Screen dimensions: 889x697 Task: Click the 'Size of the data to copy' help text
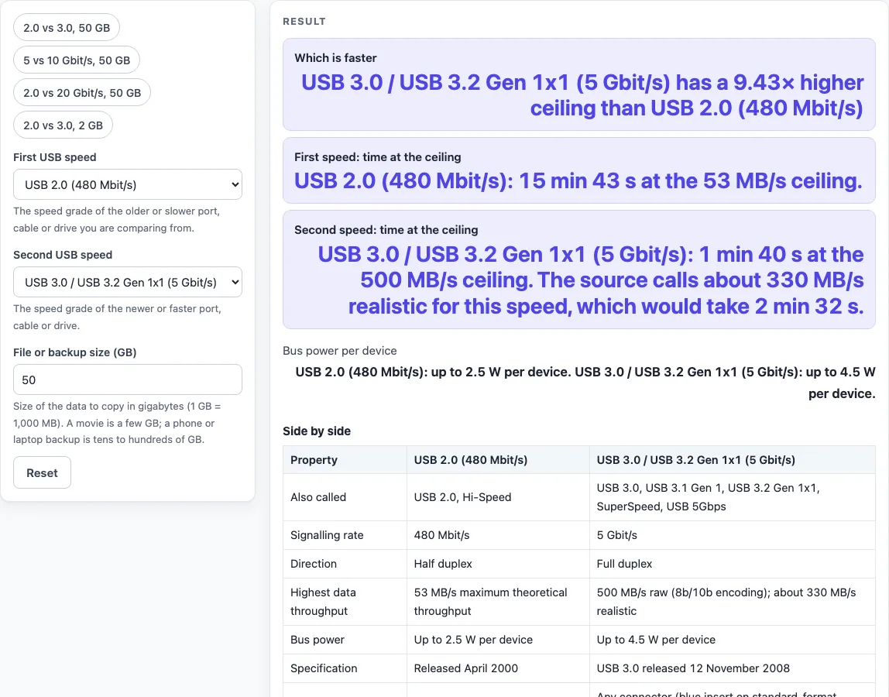117,423
